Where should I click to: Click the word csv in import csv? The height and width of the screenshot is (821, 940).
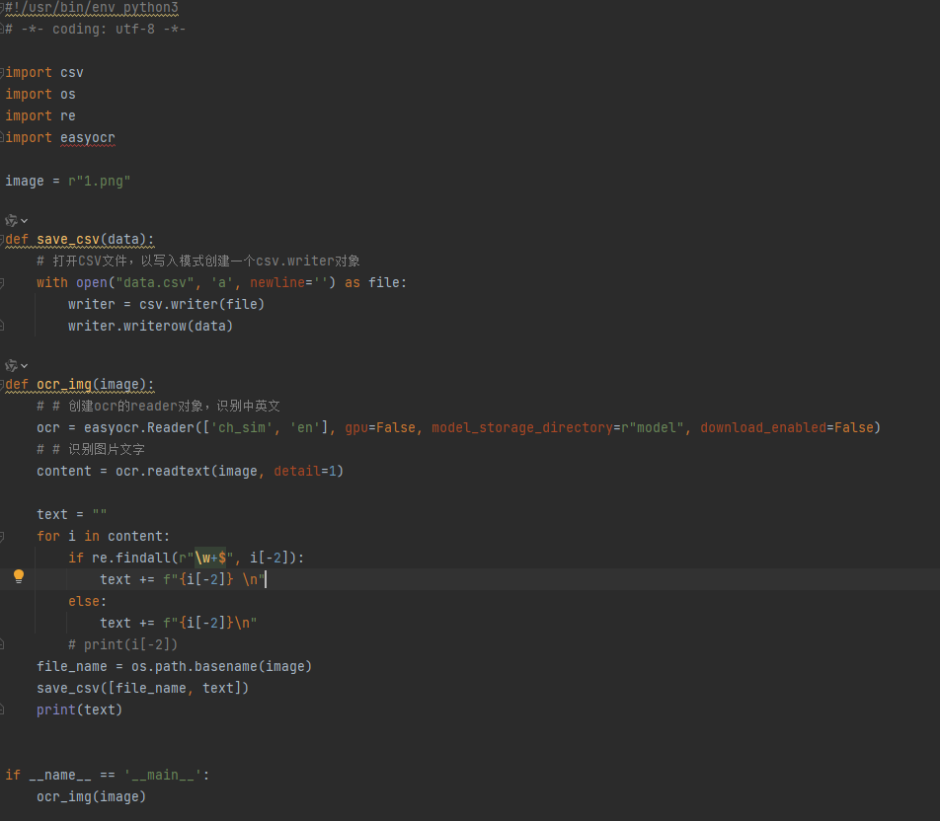pos(72,72)
